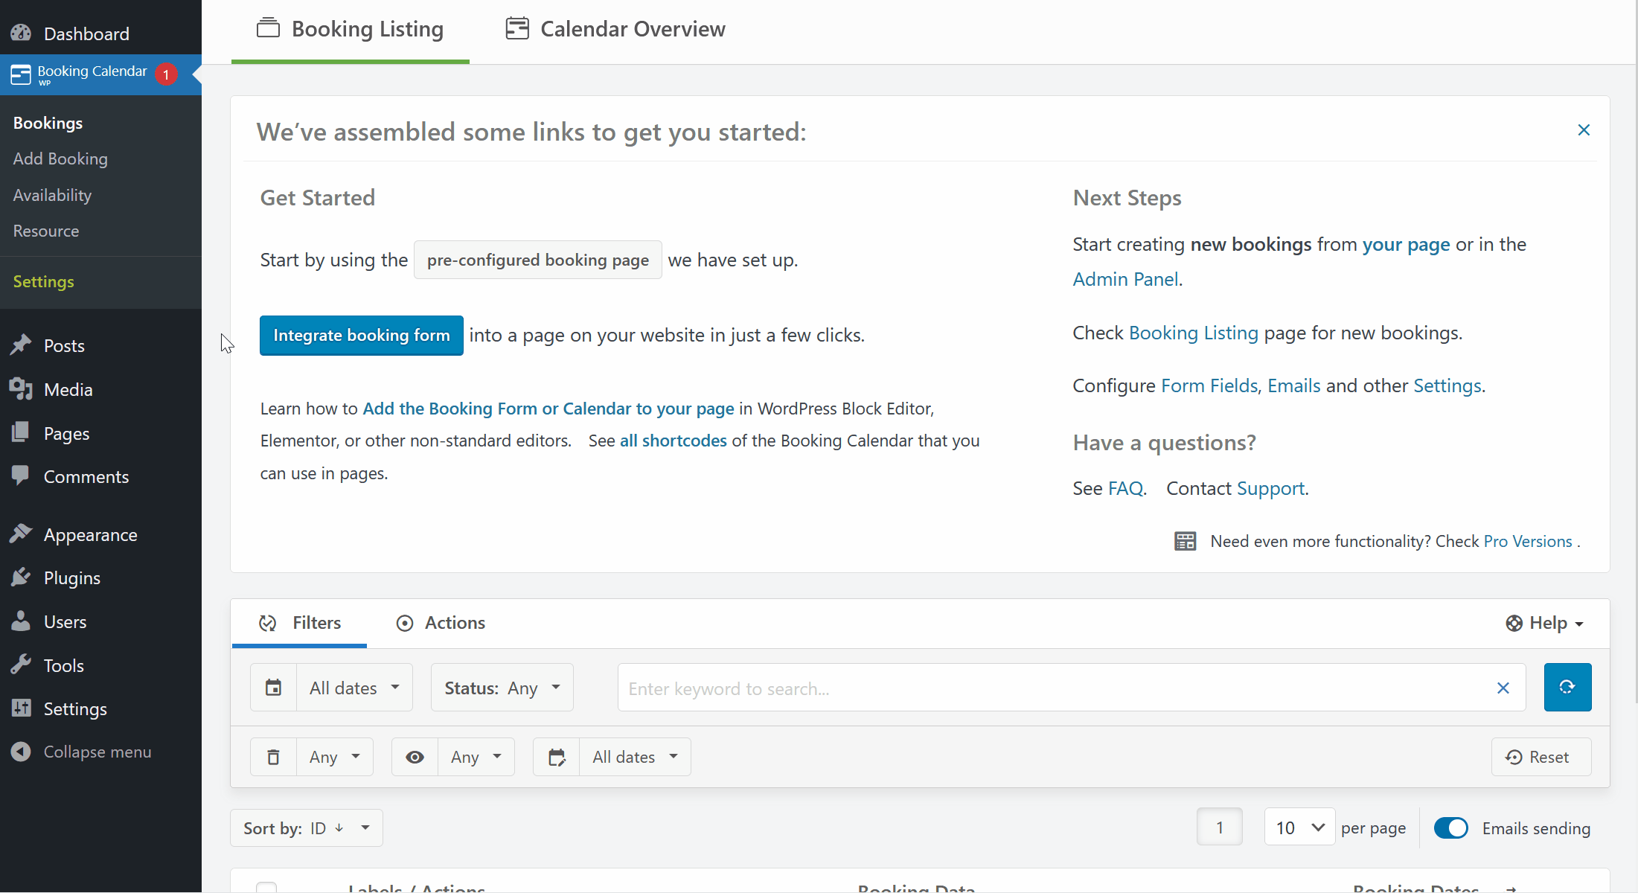Click the calendar icon next to All dates

(x=273, y=687)
